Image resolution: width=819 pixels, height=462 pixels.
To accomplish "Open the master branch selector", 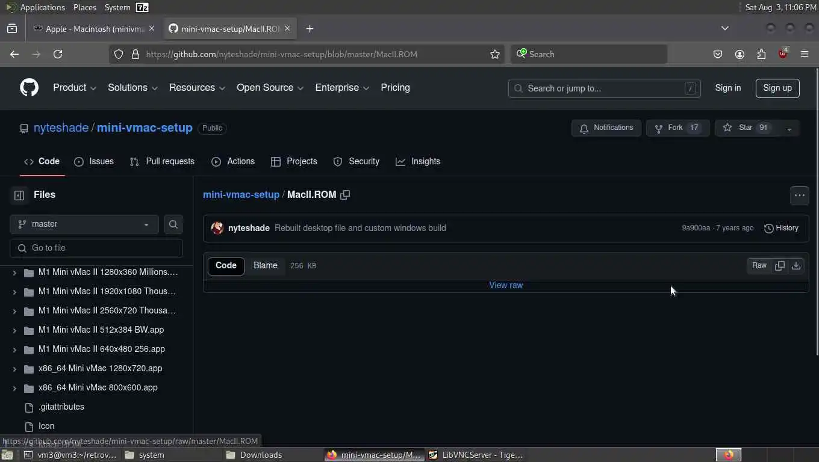I will pos(84,224).
